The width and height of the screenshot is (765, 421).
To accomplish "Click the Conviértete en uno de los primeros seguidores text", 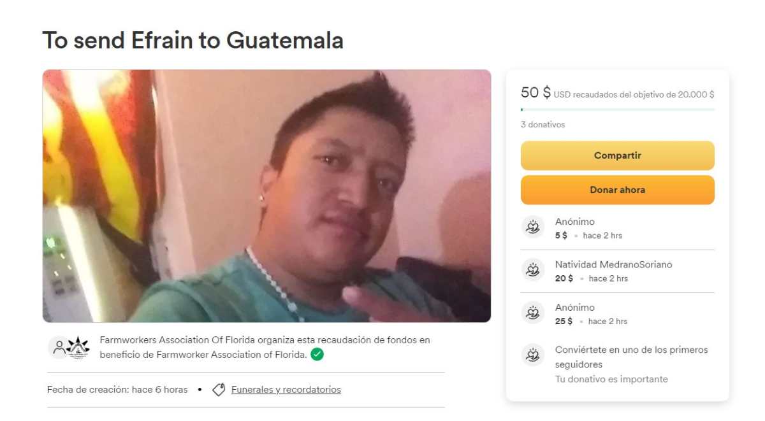I will (x=631, y=357).
